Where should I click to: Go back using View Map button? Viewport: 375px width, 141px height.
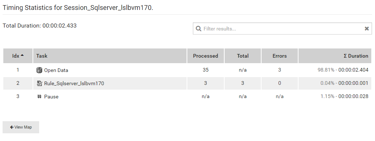[21, 127]
